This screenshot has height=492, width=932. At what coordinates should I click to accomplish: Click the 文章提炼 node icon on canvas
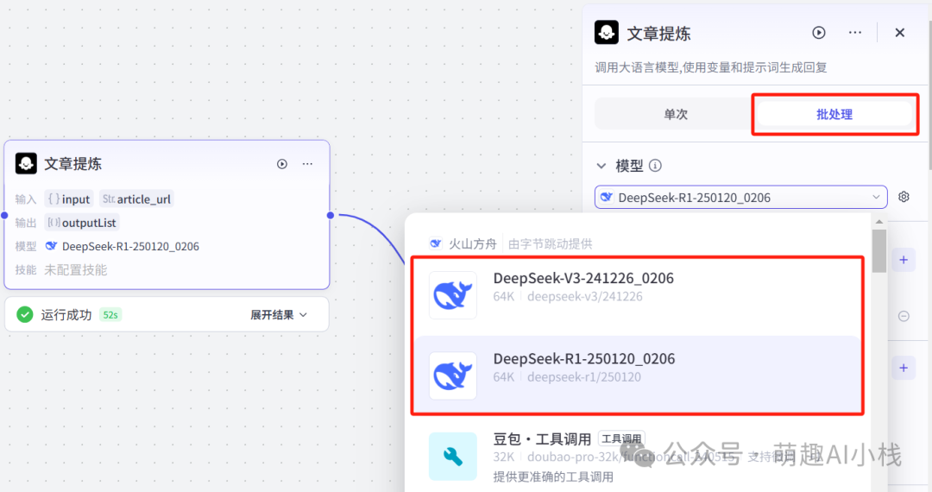26,163
